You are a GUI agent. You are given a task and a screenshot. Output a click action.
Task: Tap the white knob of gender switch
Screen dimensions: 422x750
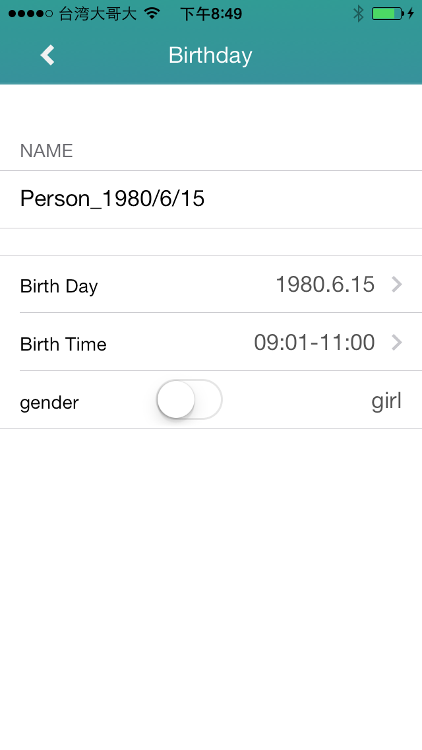pyautogui.click(x=176, y=399)
